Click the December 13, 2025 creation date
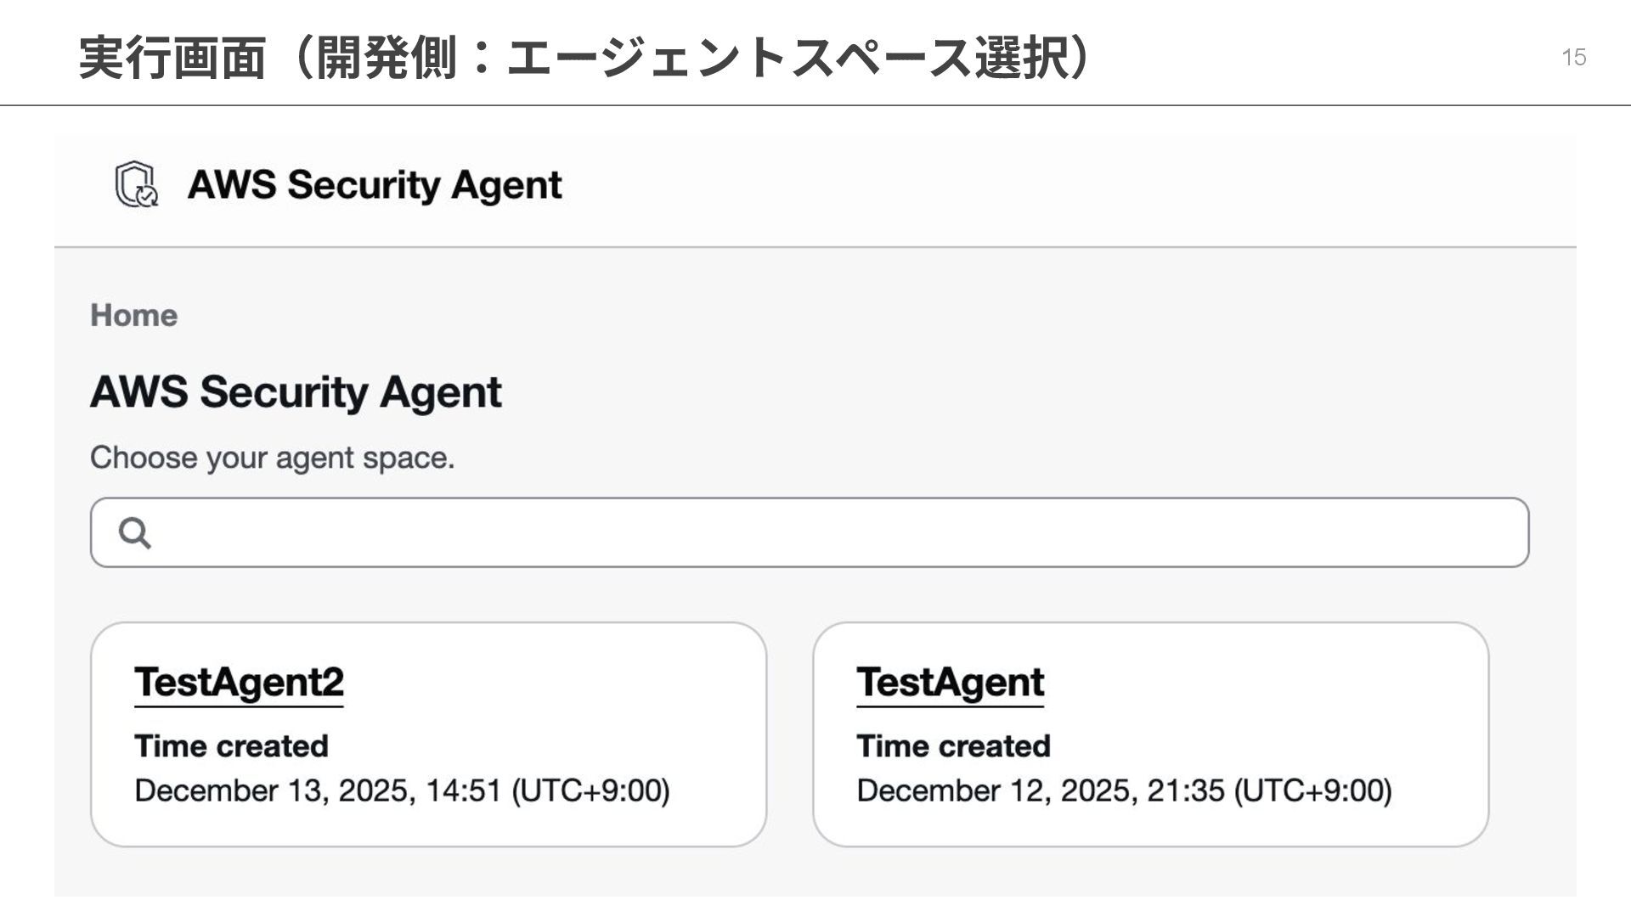Screen dimensions: 1631x917 pos(402,791)
